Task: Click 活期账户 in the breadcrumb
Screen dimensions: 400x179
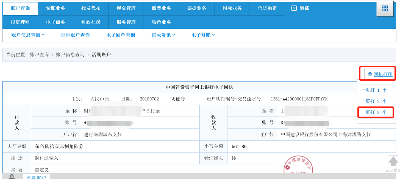Action: point(101,55)
